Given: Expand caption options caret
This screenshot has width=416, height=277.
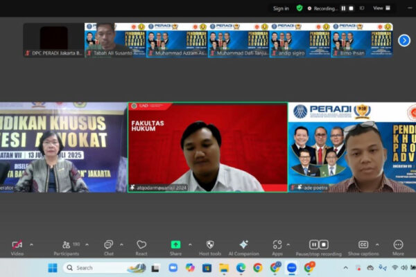Looking at the screenshot, I should (x=377, y=244).
